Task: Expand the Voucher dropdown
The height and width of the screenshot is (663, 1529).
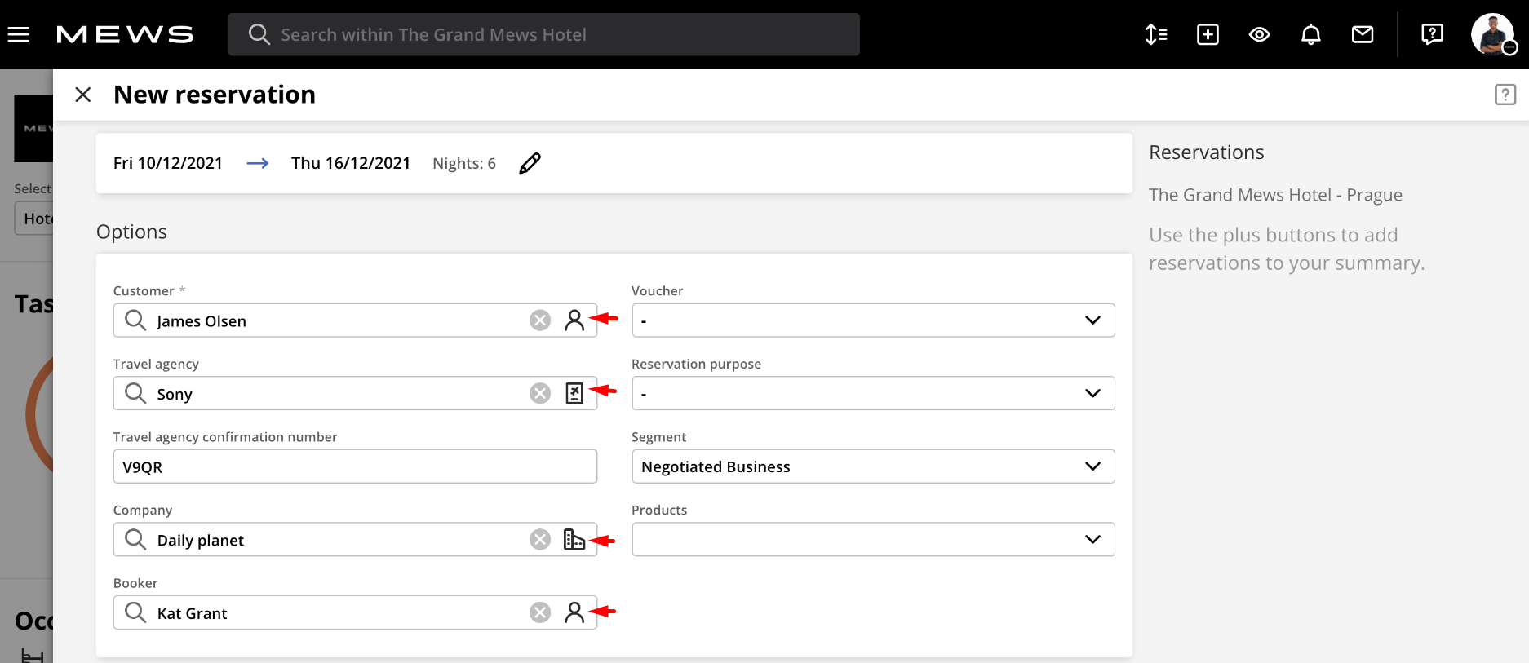Action: [x=873, y=320]
